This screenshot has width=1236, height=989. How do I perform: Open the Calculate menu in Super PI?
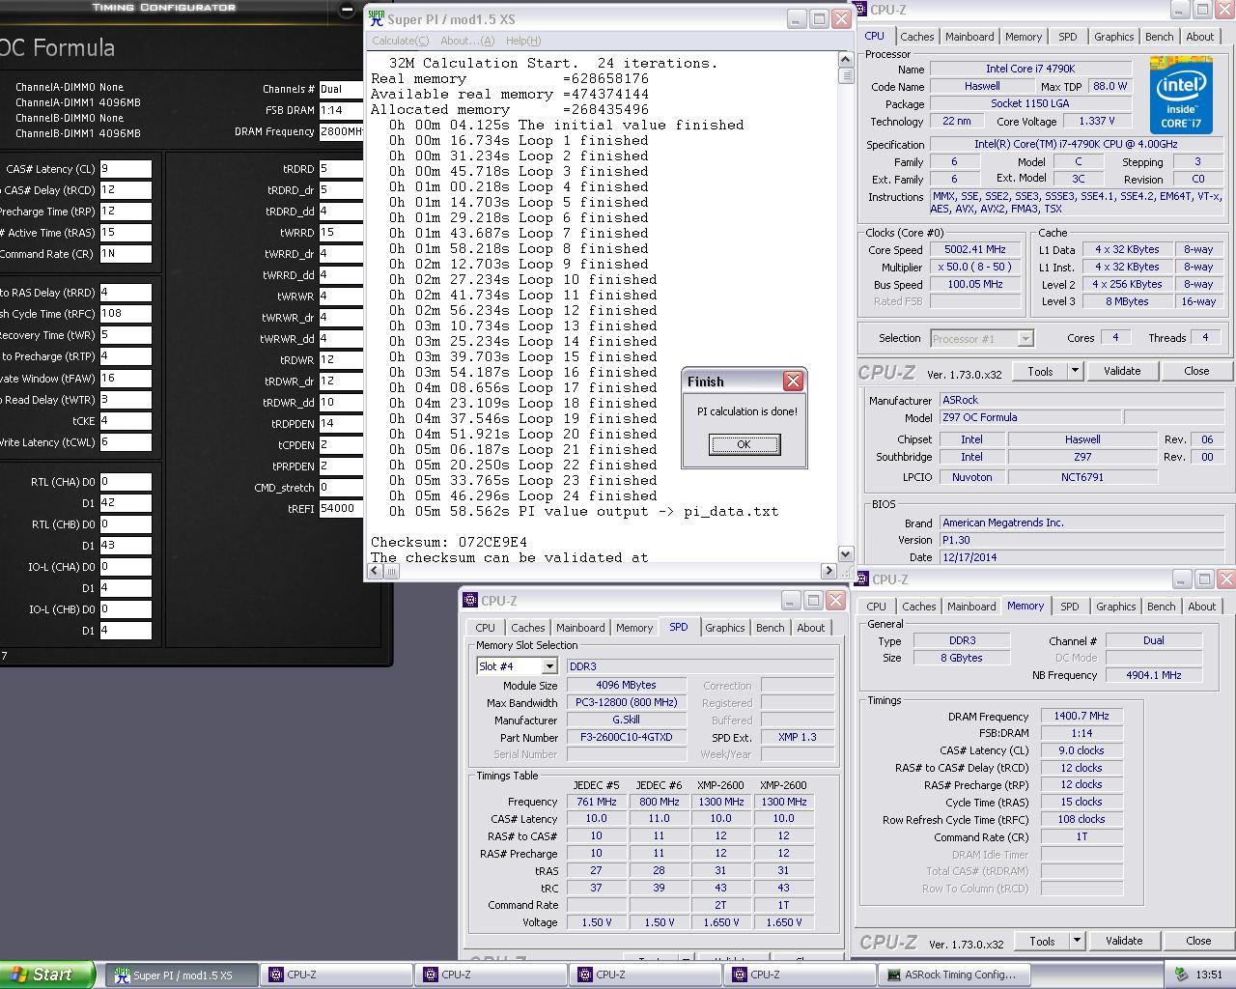[x=400, y=41]
